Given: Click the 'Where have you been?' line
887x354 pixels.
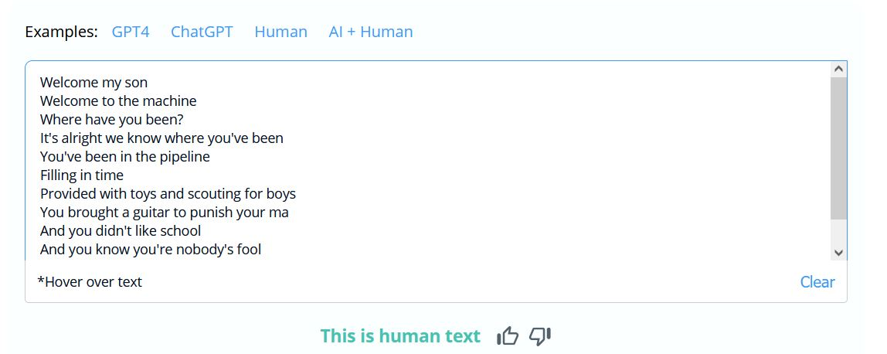Looking at the screenshot, I should tap(112, 120).
